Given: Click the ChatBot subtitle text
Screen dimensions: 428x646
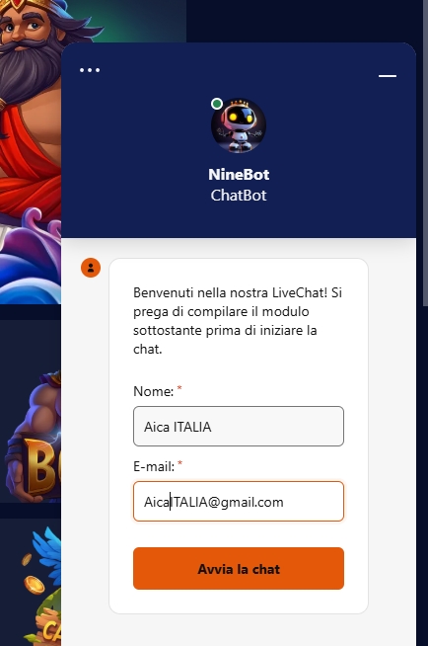Looking at the screenshot, I should click(x=239, y=196).
